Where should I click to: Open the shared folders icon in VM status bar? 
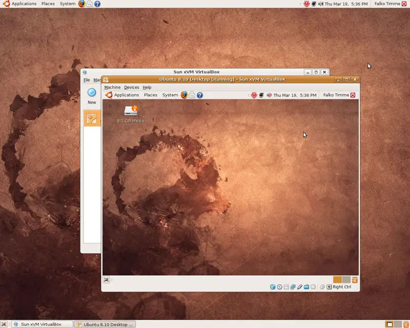307,286
